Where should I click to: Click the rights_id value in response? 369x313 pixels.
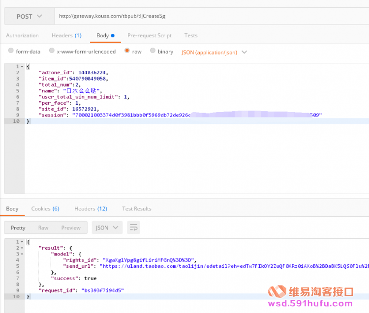(148, 260)
